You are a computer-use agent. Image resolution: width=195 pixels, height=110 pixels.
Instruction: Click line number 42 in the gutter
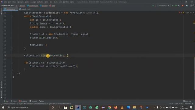(5, 45)
